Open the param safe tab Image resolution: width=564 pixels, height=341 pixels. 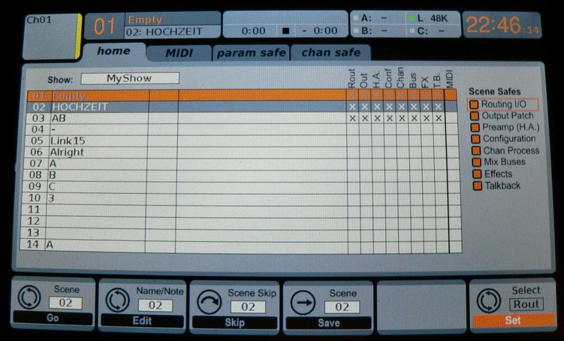251,53
